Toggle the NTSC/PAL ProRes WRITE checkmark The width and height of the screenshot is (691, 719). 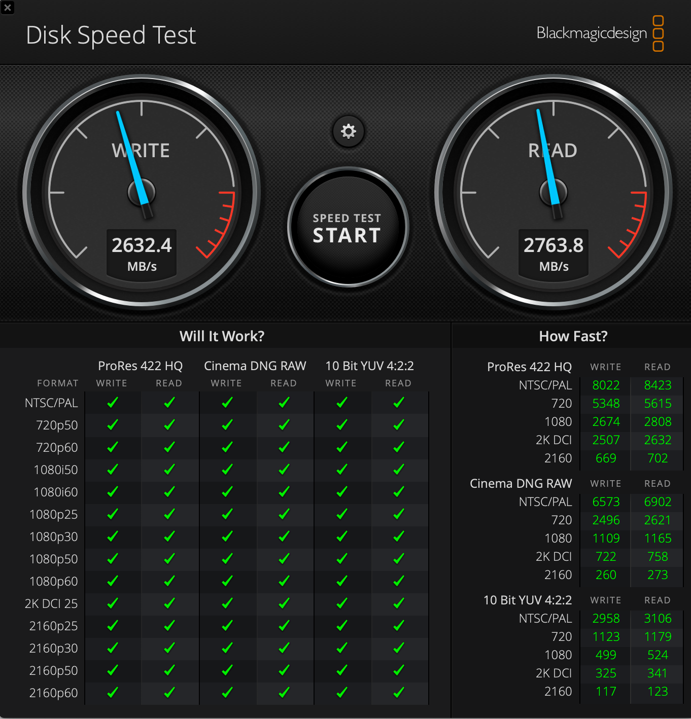[x=112, y=403]
